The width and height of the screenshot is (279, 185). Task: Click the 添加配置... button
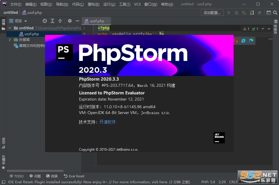[x=212, y=13]
